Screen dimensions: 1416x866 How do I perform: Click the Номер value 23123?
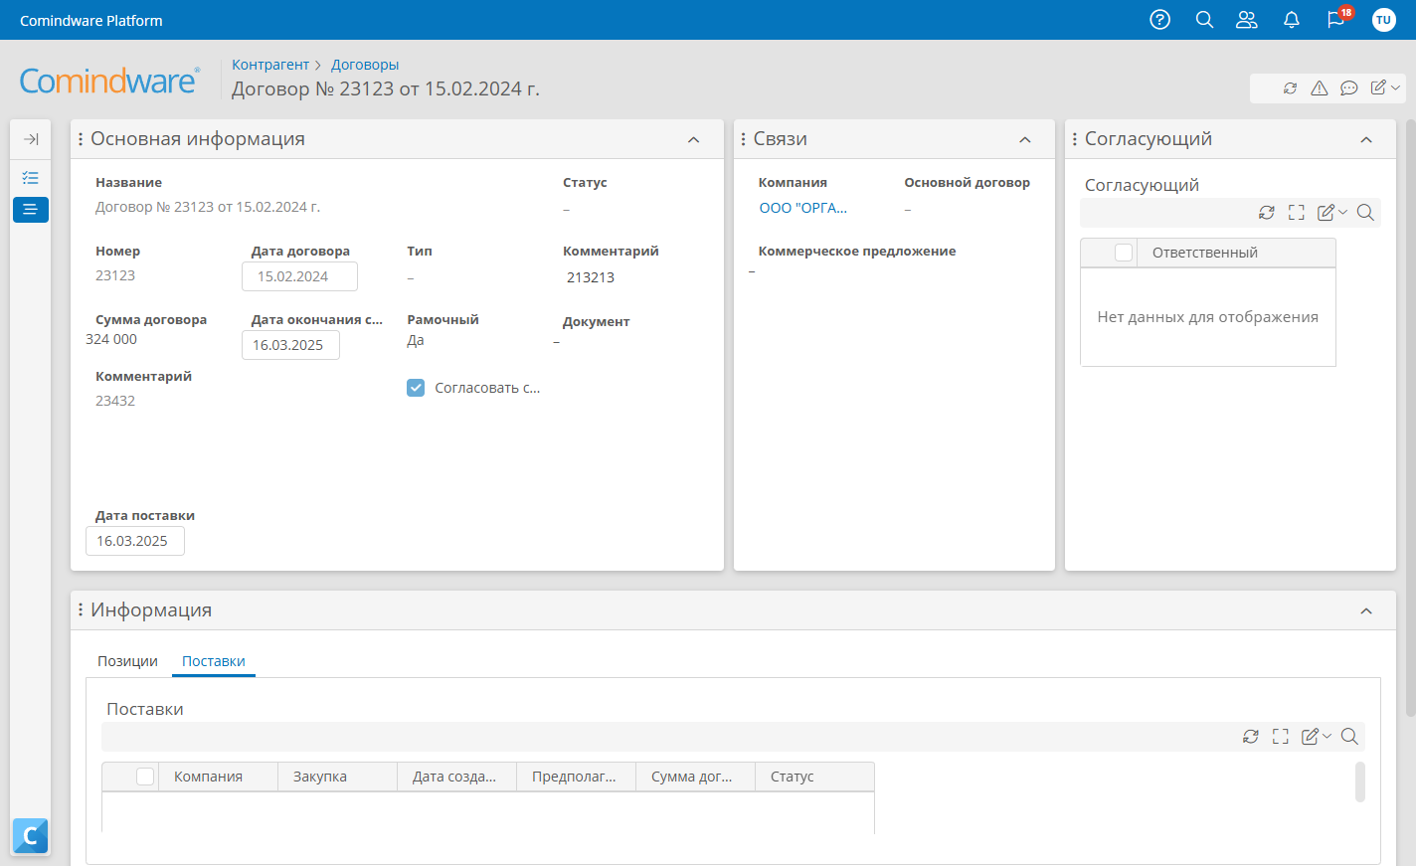115,275
